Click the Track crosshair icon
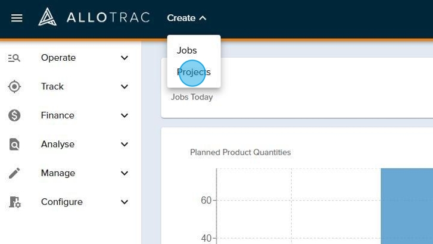Image resolution: width=433 pixels, height=244 pixels. click(14, 87)
